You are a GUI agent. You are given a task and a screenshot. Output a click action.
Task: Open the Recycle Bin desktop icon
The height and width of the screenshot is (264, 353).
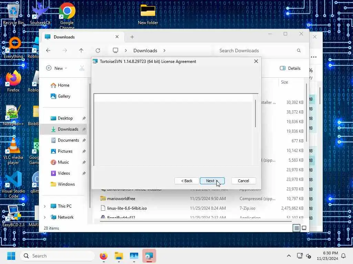click(13, 13)
